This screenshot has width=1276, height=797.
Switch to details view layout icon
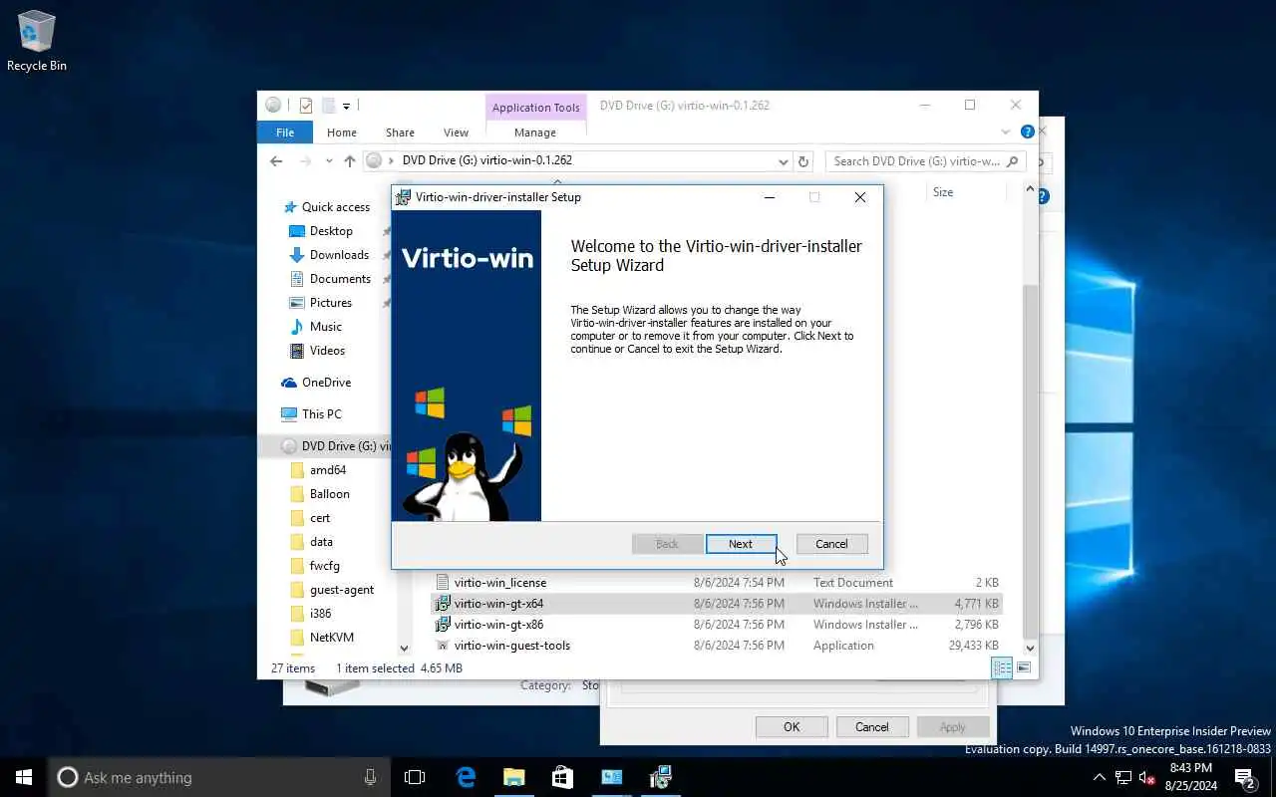[x=1002, y=668]
